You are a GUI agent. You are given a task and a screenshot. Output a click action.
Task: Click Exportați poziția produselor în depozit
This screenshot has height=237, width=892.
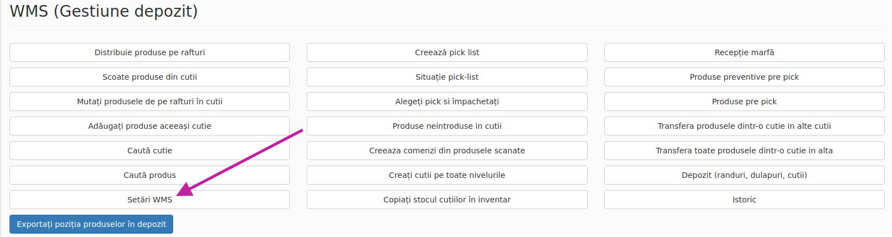tap(92, 224)
